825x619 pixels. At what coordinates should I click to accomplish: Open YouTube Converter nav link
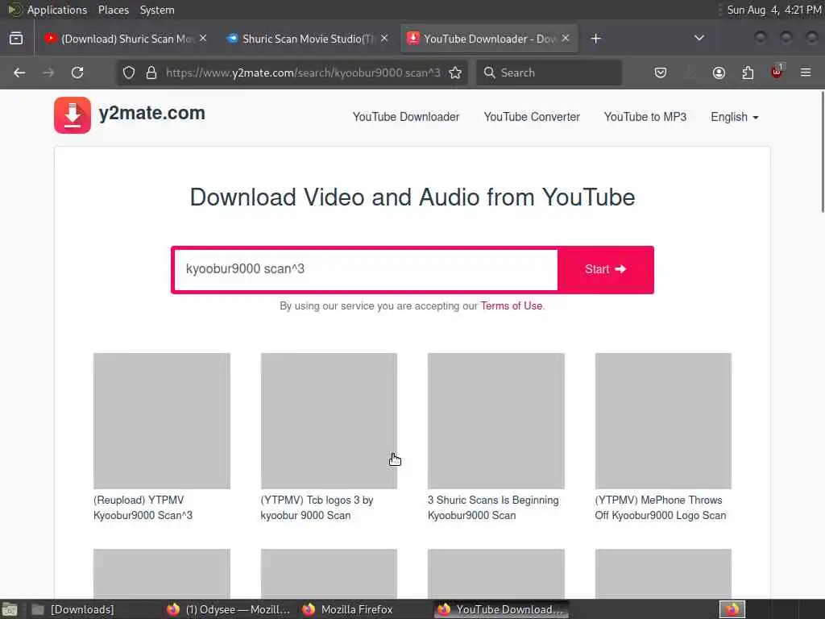532,117
